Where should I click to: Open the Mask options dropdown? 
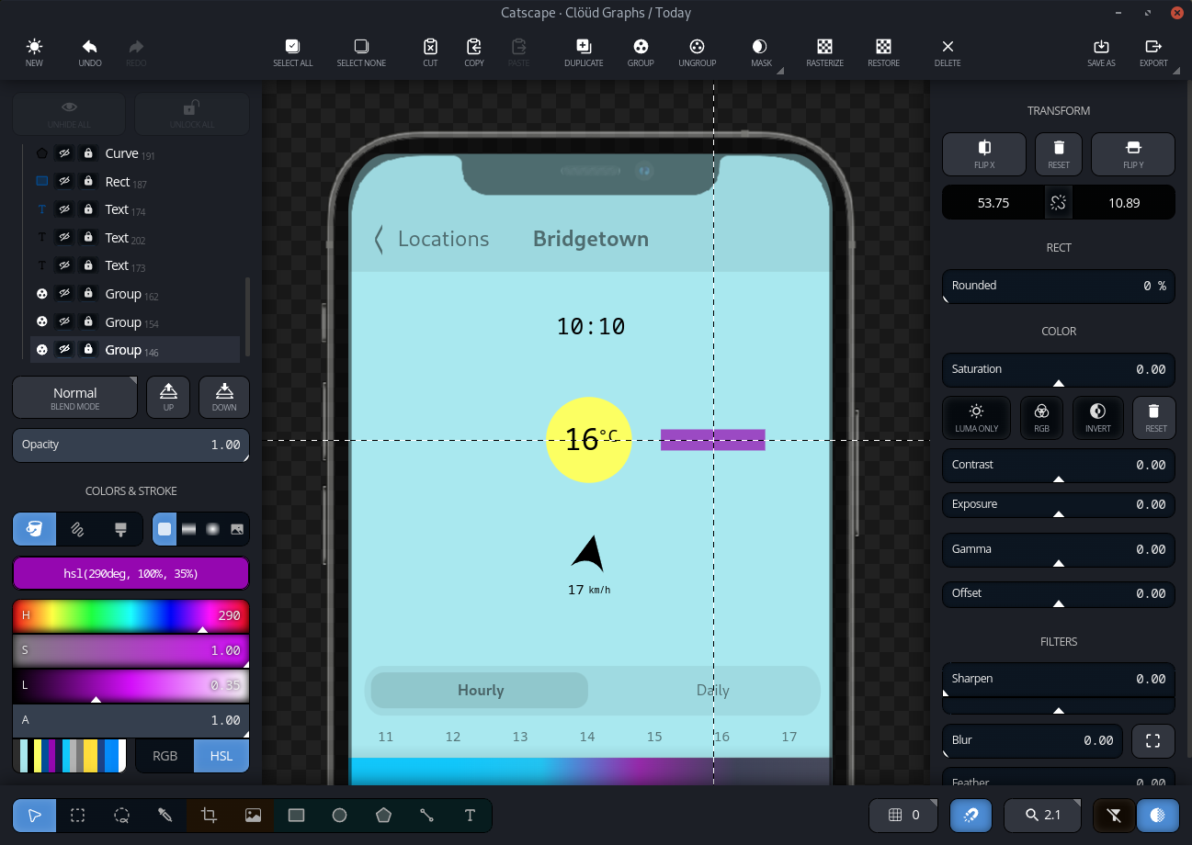pyautogui.click(x=762, y=53)
